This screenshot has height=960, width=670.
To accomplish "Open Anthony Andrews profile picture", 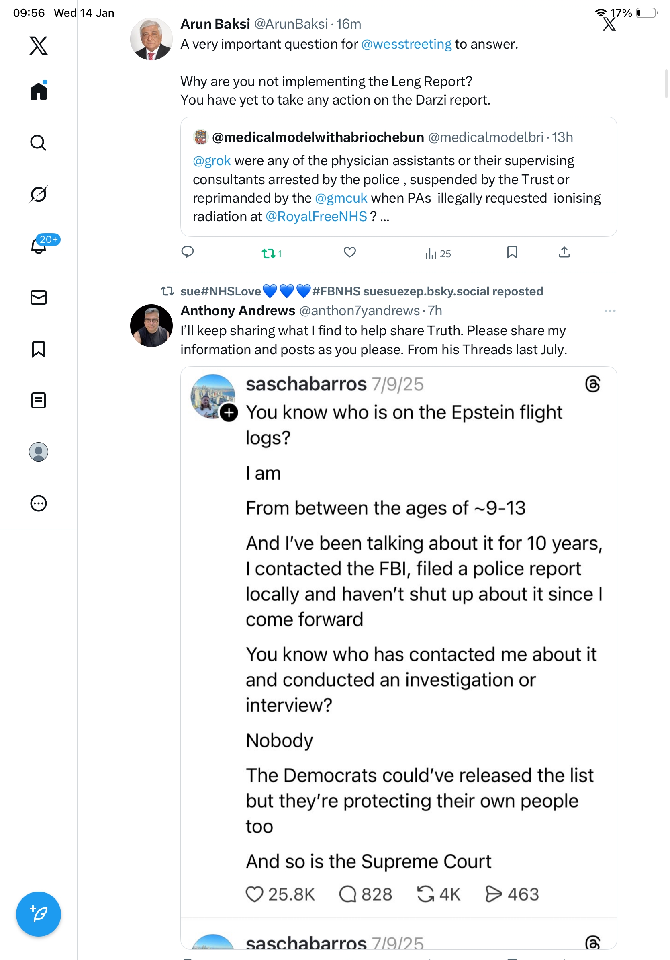I will [x=151, y=326].
